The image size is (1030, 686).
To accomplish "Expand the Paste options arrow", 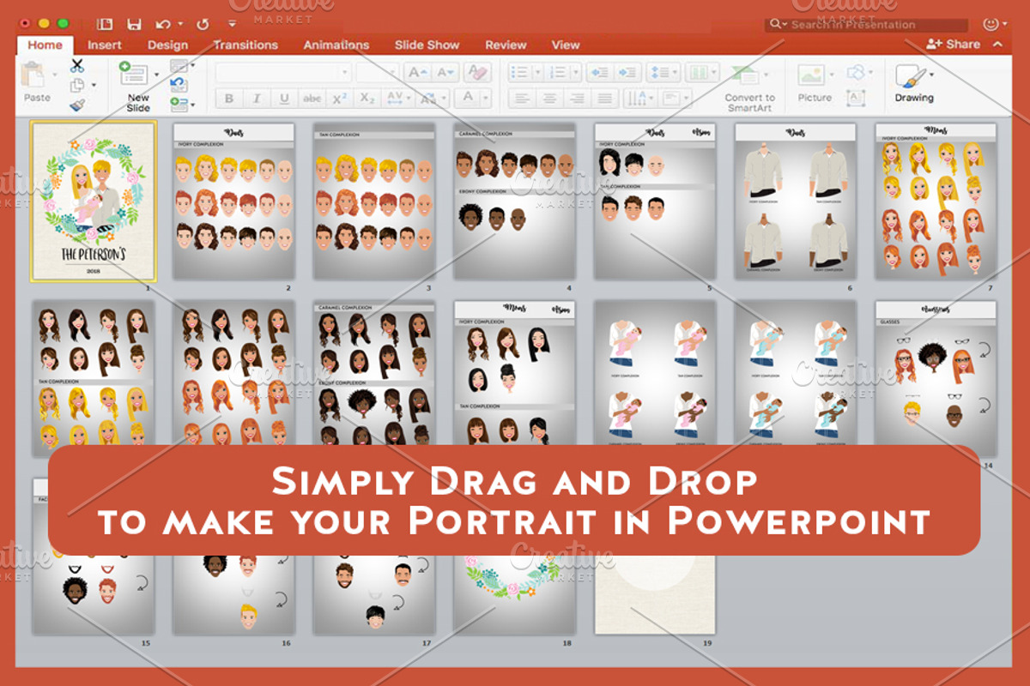I will click(57, 75).
